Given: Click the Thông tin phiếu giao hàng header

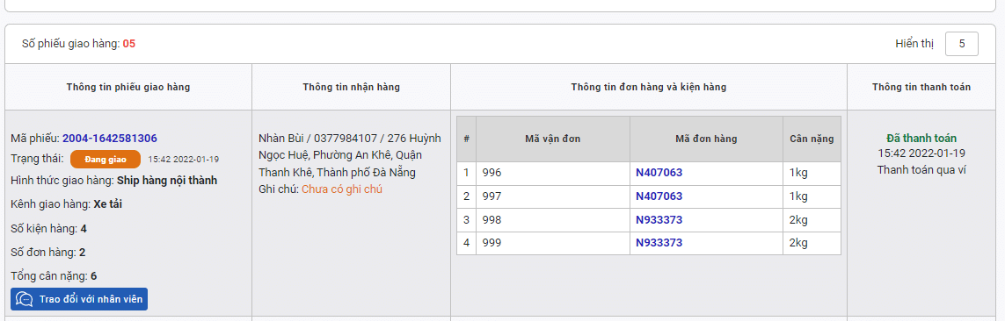Looking at the screenshot, I should [x=128, y=87].
